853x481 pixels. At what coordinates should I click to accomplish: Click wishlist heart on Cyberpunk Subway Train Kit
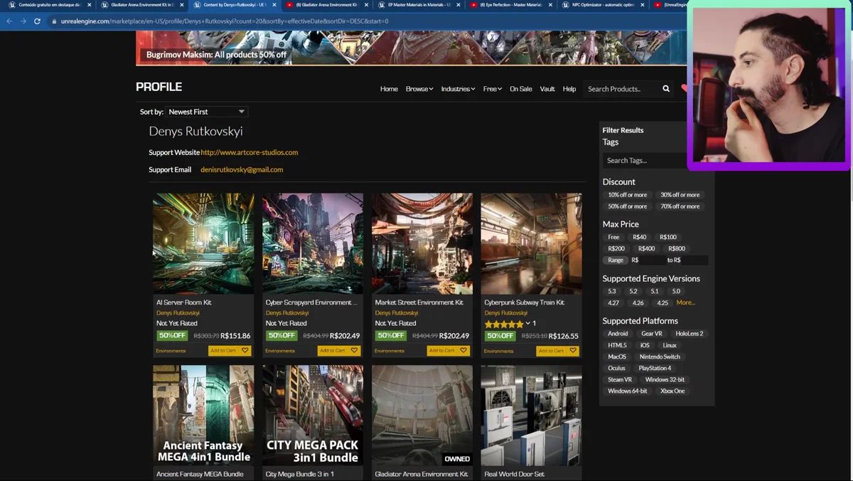573,351
